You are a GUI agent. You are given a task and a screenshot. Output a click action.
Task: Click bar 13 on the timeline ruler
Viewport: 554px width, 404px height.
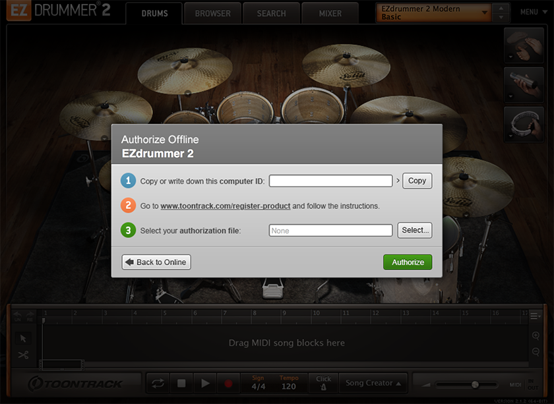[x=406, y=313]
